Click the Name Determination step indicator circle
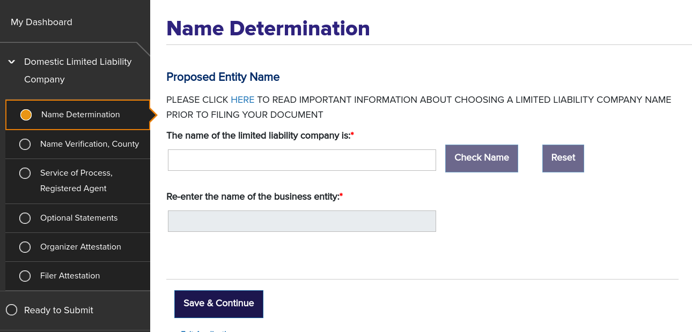This screenshot has height=332, width=692. [x=26, y=114]
